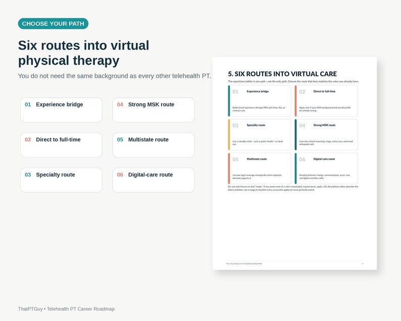The width and height of the screenshot is (401, 321).
Task: Select the Strong MSK route card on the left
Action: 154,110
